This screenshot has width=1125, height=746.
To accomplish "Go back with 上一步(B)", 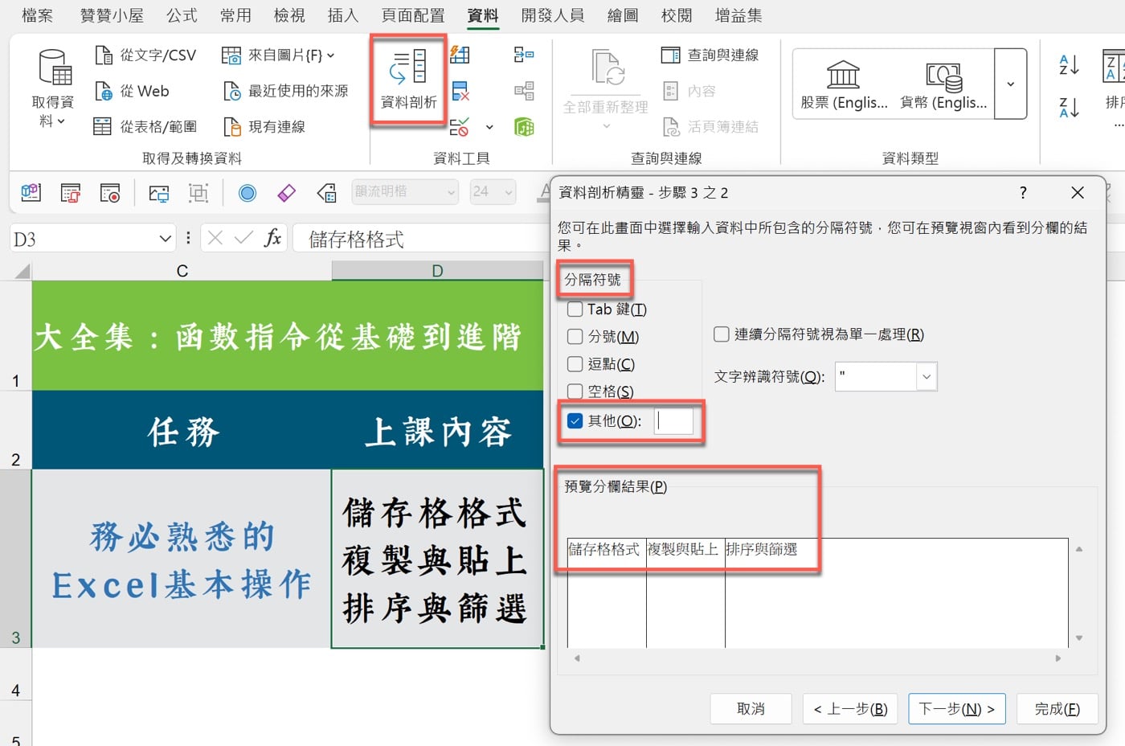I will [850, 708].
